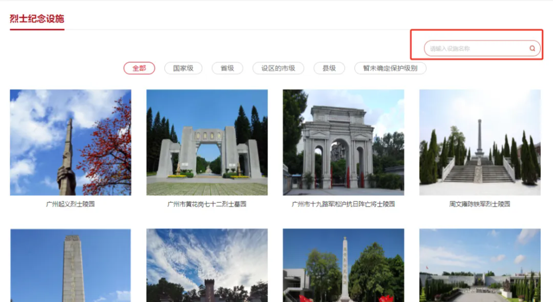Image resolution: width=553 pixels, height=302 pixels.
Task: Click the 周文雍陈铁军烈士陵园 column photo
Action: (x=480, y=142)
